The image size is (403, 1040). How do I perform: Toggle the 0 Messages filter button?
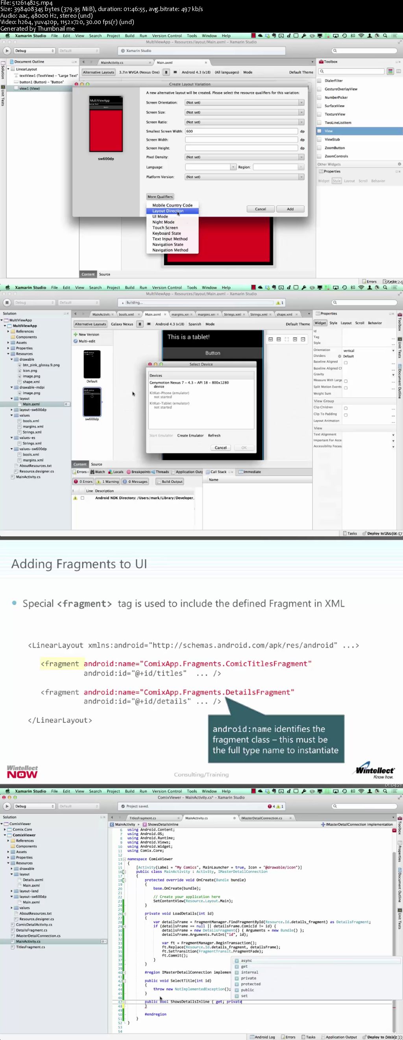click(136, 481)
